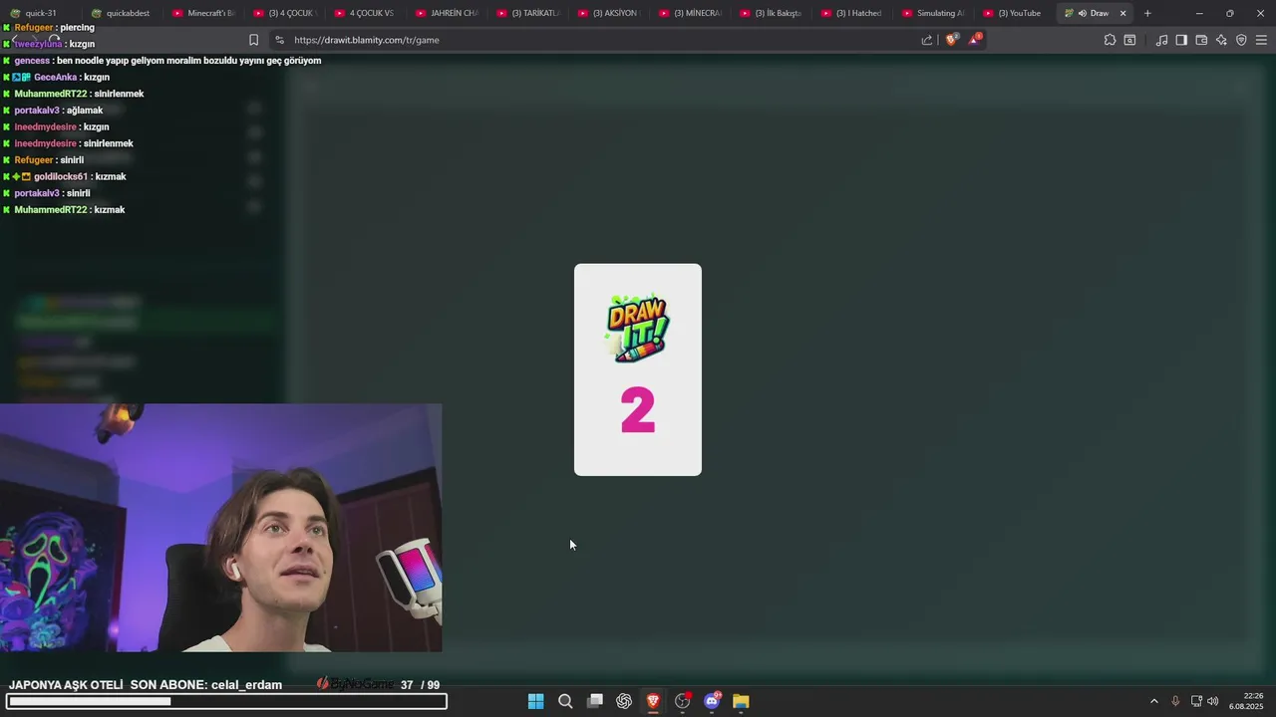Click Brave browser taskbar icon
Image resolution: width=1276 pixels, height=717 pixels.
tap(653, 701)
